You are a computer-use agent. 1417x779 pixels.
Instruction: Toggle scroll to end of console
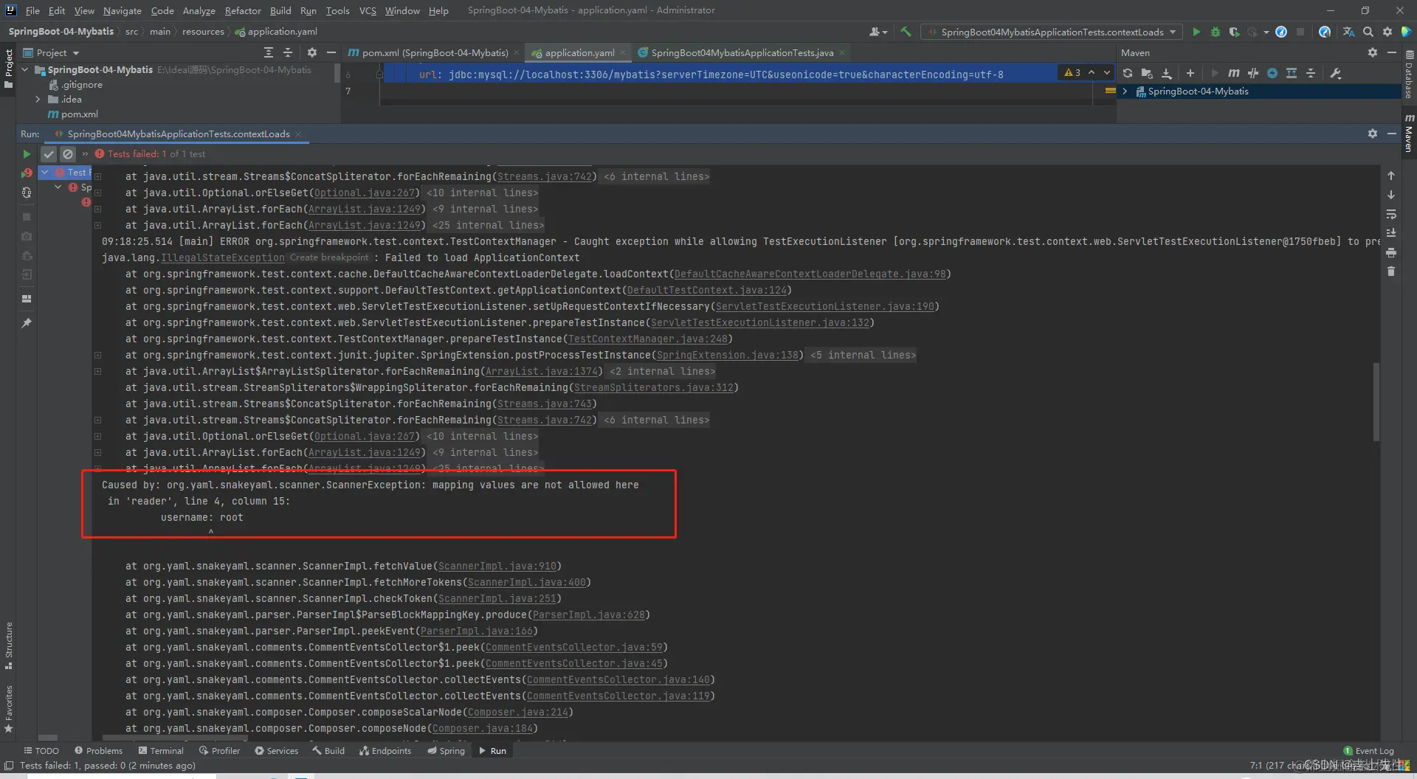(1391, 233)
